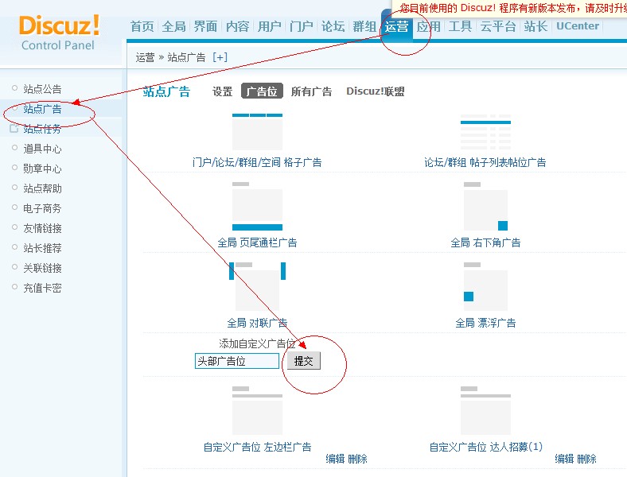Open the 帖子列表帖位广告 thumbnail icon
This screenshot has height=477, width=627.
(x=485, y=132)
